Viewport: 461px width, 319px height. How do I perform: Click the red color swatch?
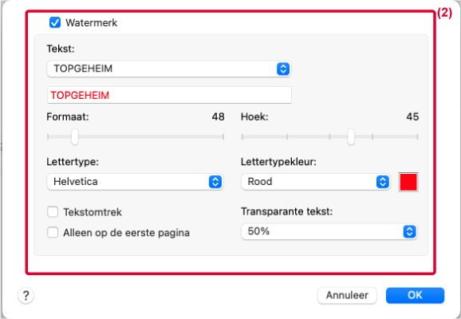(x=408, y=183)
